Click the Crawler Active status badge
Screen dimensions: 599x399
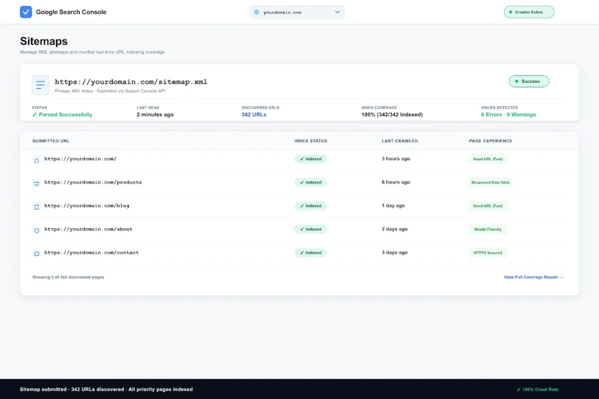tap(529, 12)
